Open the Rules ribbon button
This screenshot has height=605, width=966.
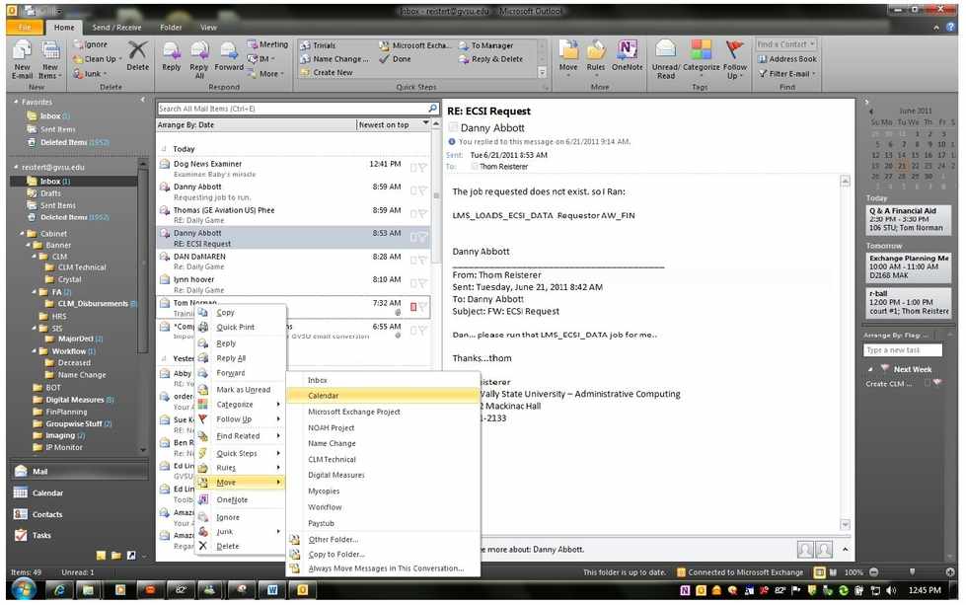pos(596,55)
